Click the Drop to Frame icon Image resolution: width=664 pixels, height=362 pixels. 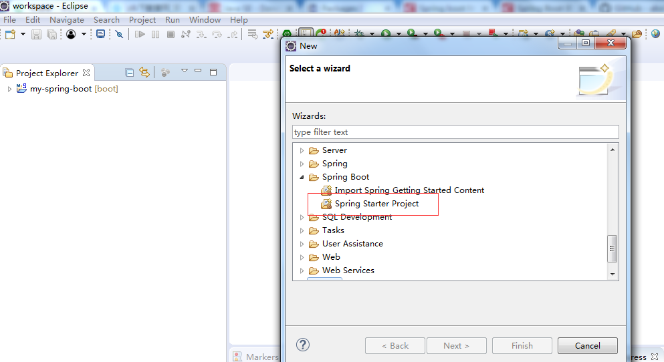[253, 34]
